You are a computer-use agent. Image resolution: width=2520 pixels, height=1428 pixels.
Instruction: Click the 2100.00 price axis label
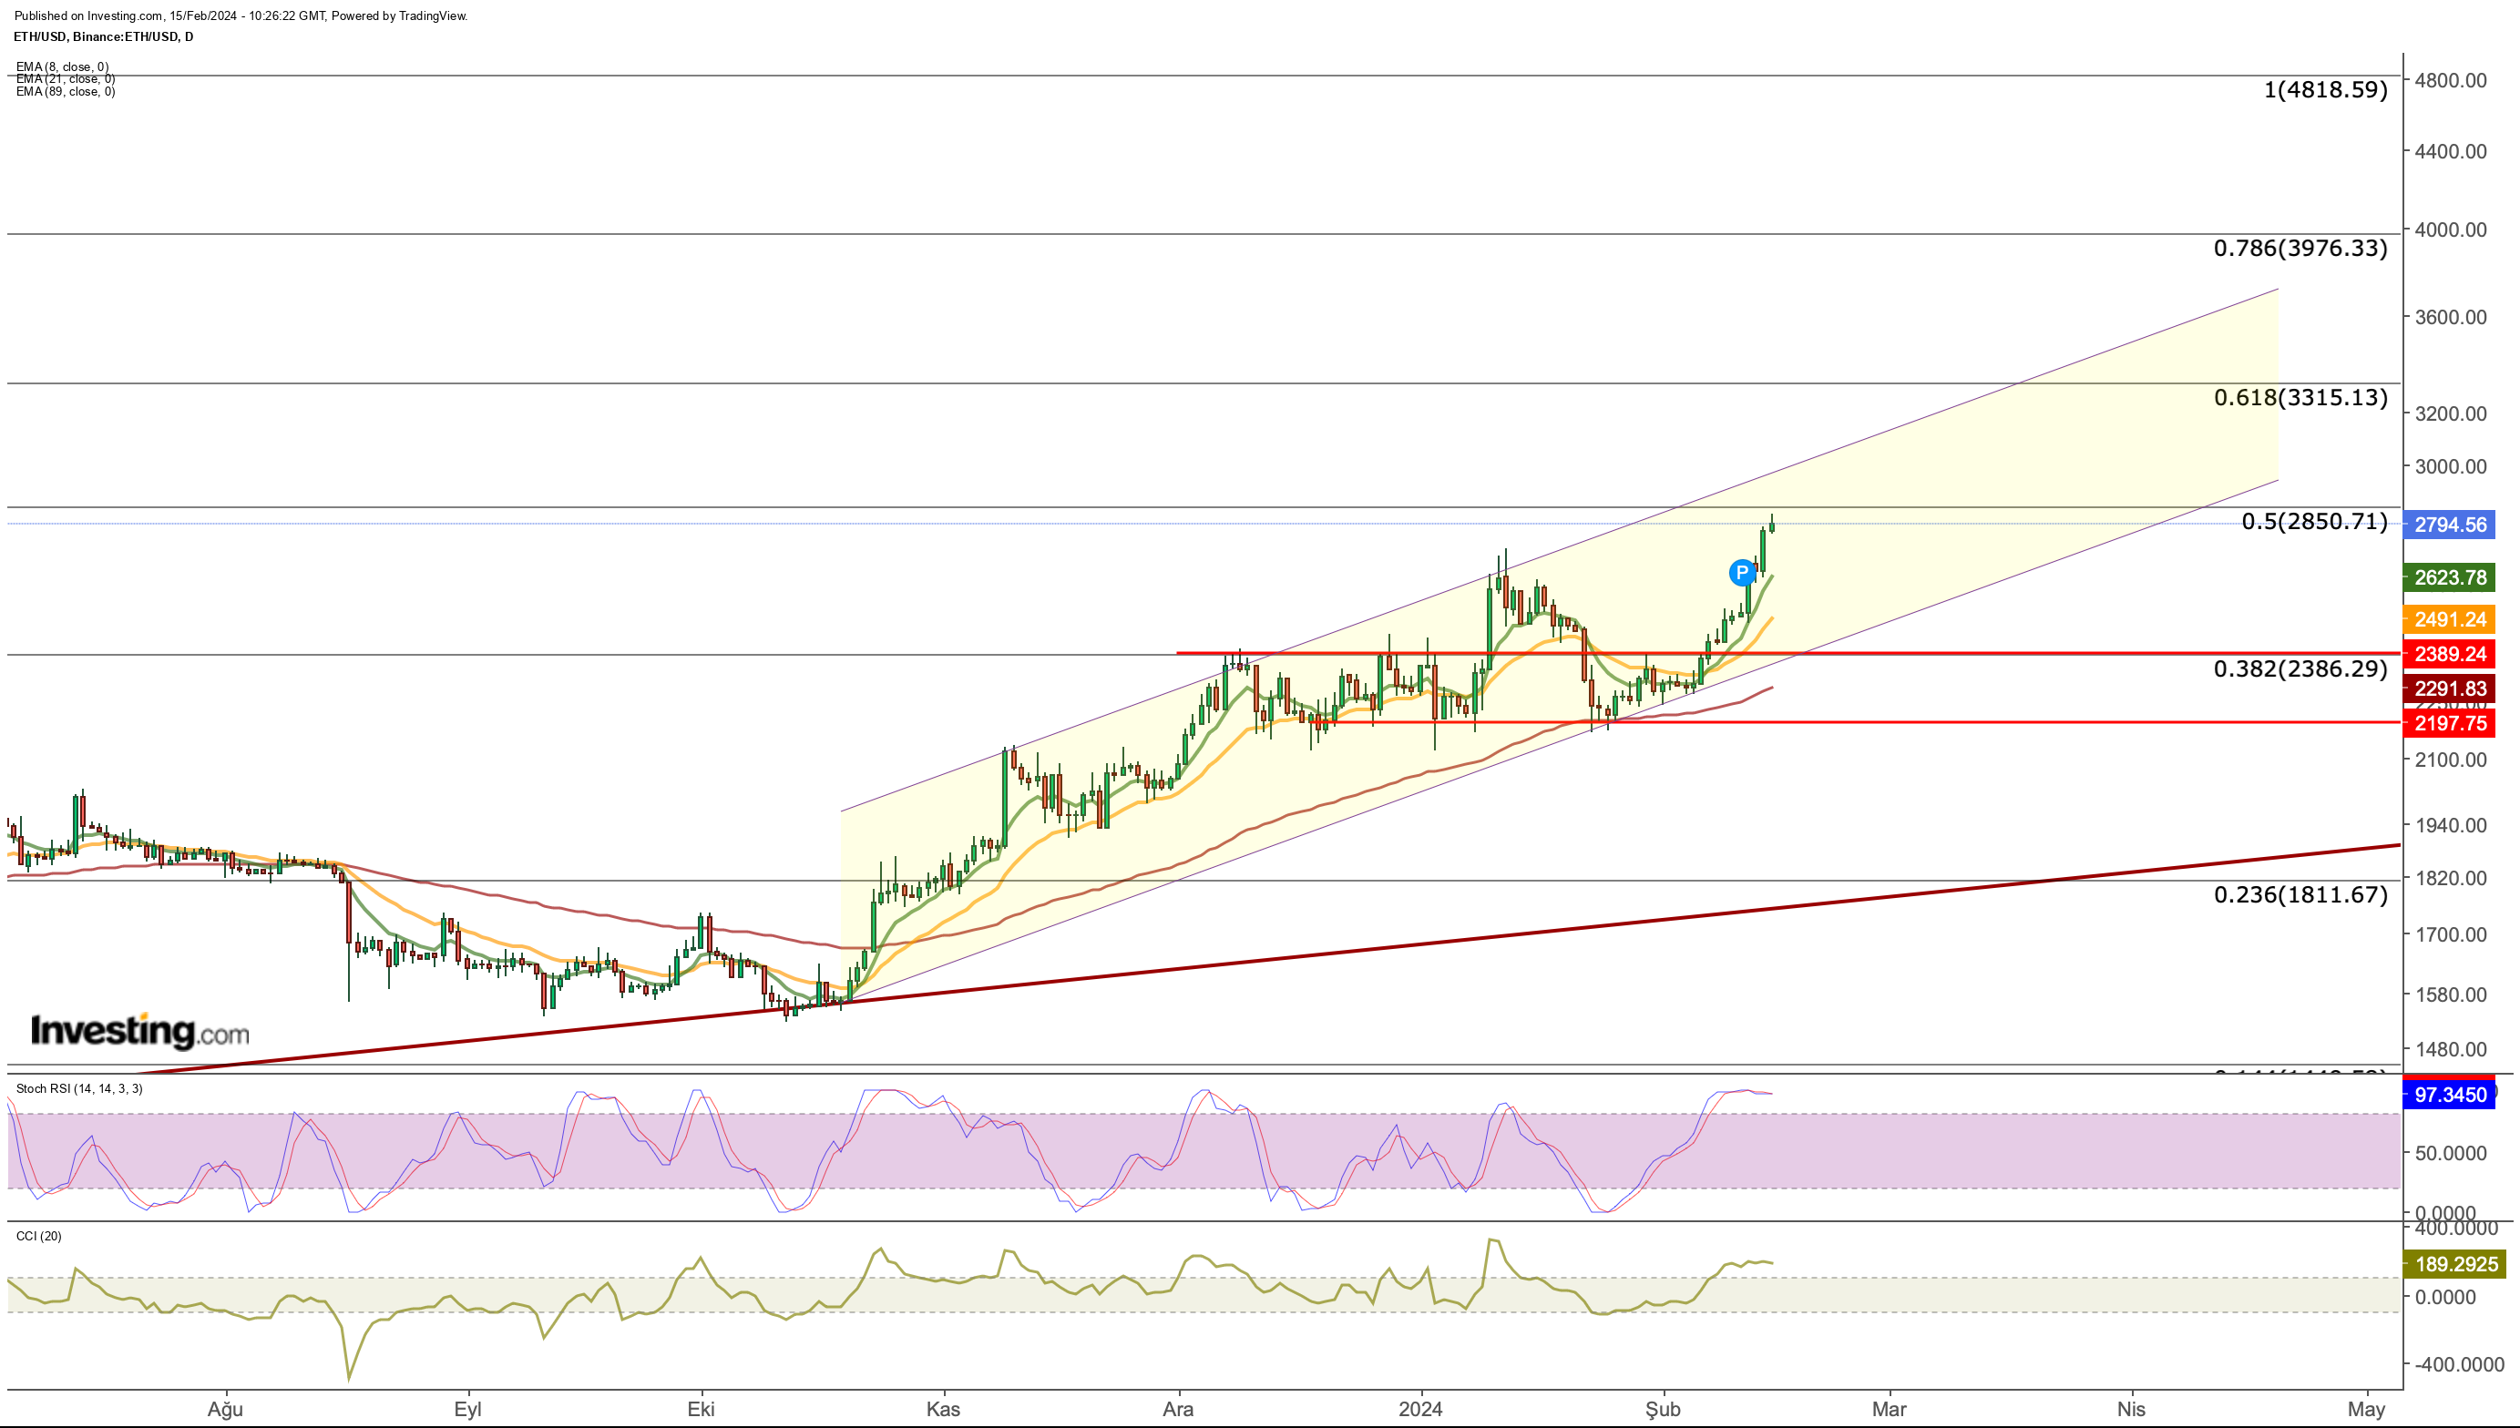(x=2451, y=760)
